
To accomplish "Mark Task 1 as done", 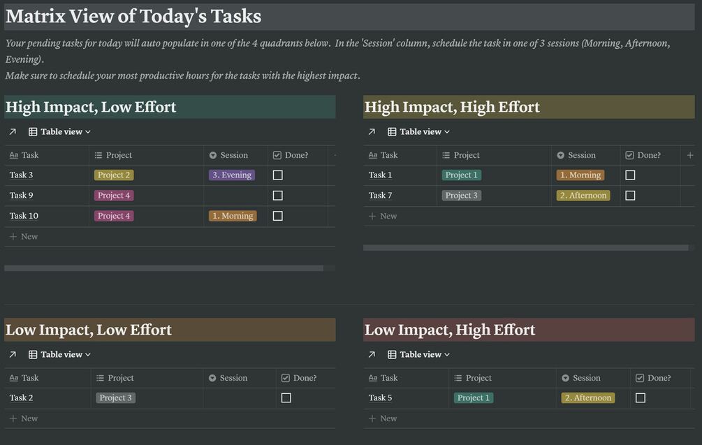I will 630,175.
